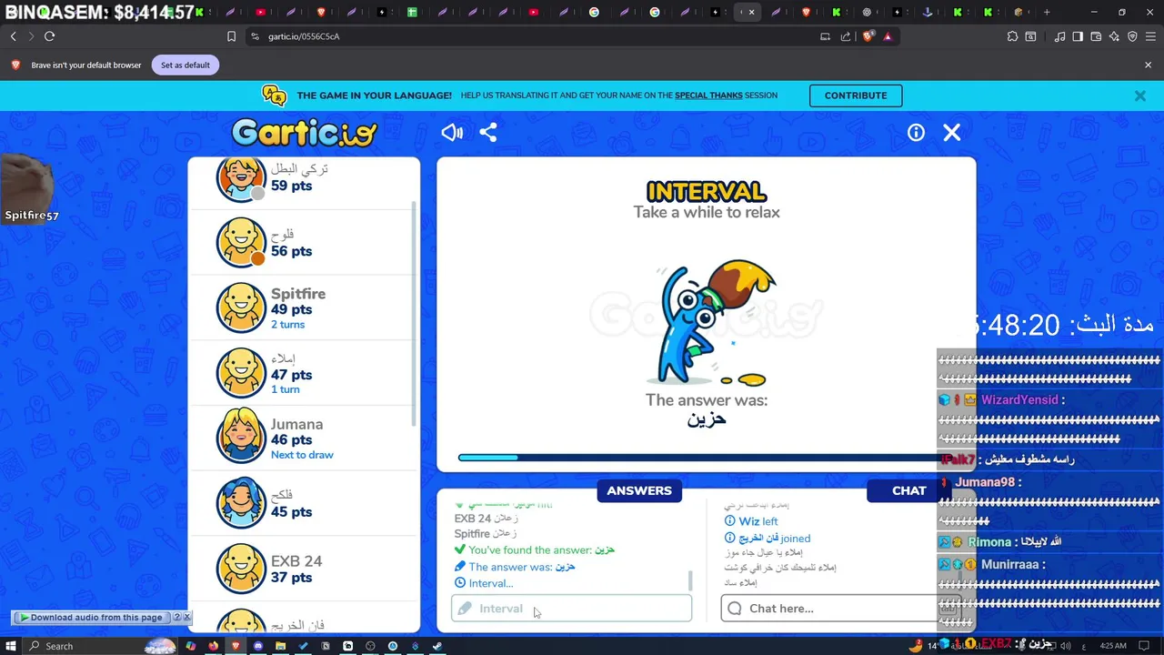Open the Brave playlist music icon
The height and width of the screenshot is (655, 1164).
point(1059,36)
